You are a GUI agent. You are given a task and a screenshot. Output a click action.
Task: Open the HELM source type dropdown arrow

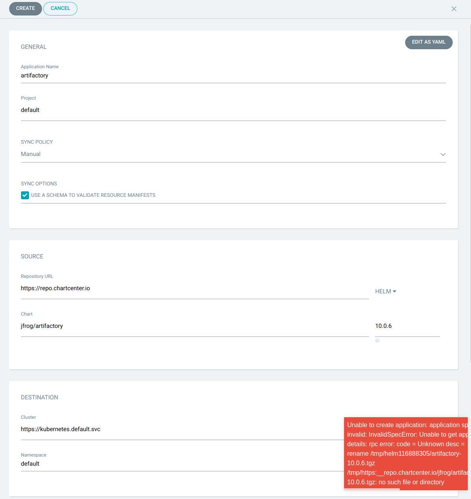coord(395,291)
